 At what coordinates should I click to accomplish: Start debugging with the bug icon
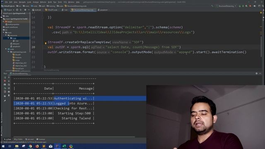coord(243,6)
